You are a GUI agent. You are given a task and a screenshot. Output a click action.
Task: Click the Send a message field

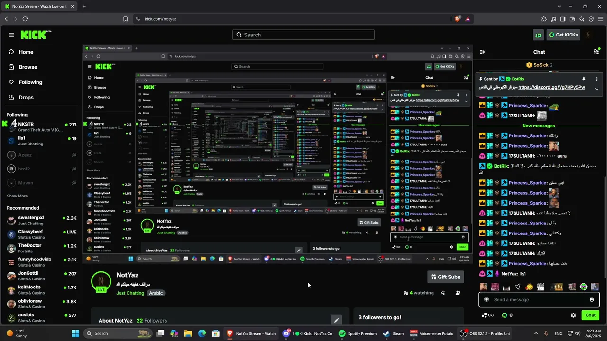click(538, 299)
